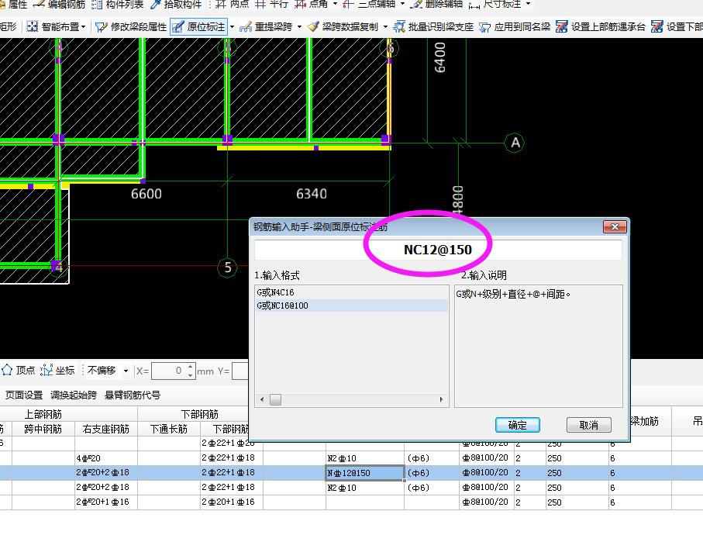Image resolution: width=703 pixels, height=535 pixels.
Task: Open dropdown arrow next to 点角
Action: click(x=335, y=4)
